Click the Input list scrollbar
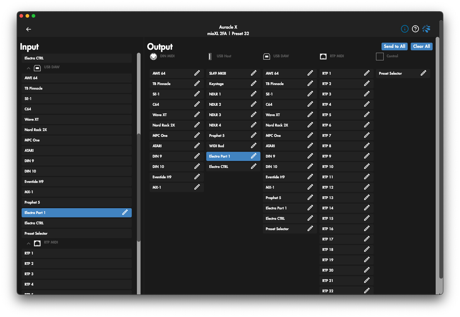460x317 pixels. coord(139,187)
